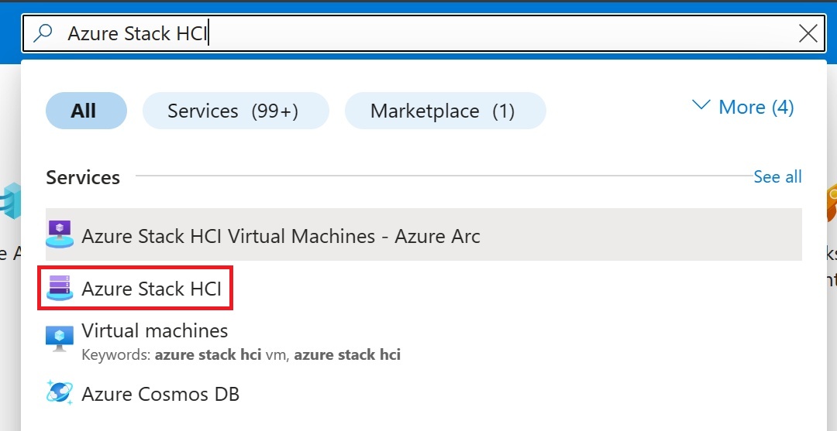Open the Virtual machines service
The image size is (837, 431).
(155, 331)
